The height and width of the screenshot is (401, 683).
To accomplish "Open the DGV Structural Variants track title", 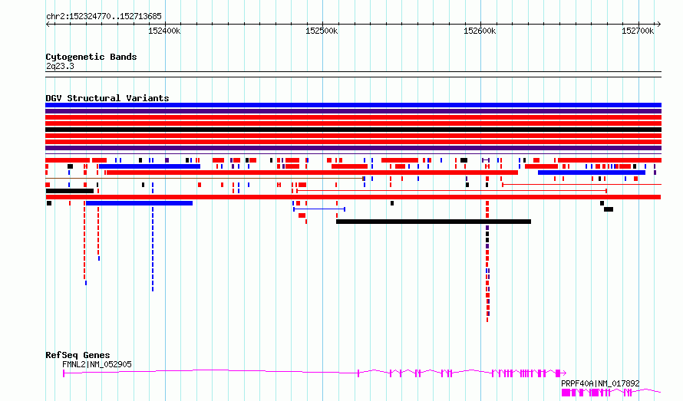I will (107, 98).
